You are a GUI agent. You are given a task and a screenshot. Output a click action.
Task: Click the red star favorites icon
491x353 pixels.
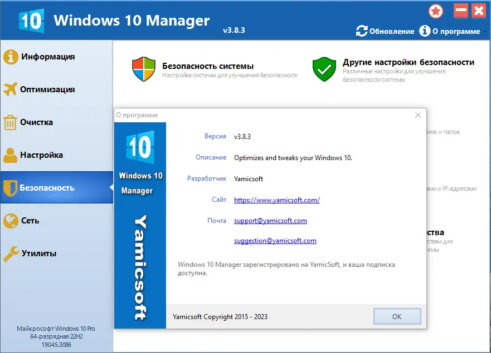[436, 12]
